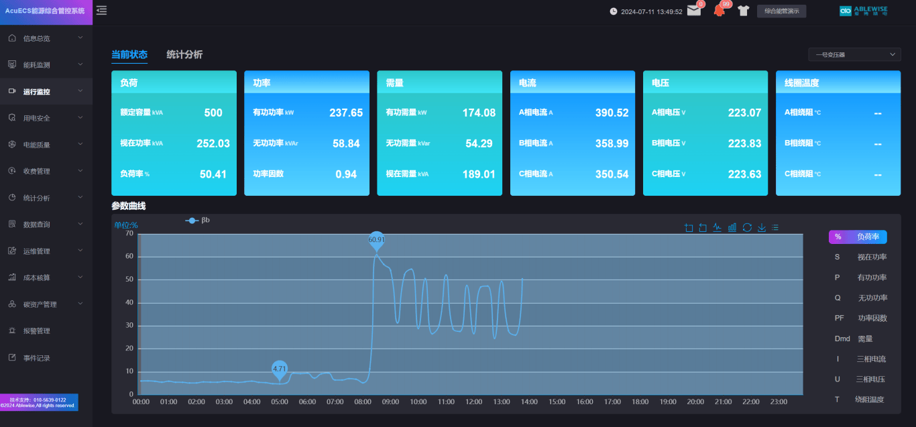Click the 电能质量 sidebar icon
The height and width of the screenshot is (427, 916).
click(x=12, y=144)
